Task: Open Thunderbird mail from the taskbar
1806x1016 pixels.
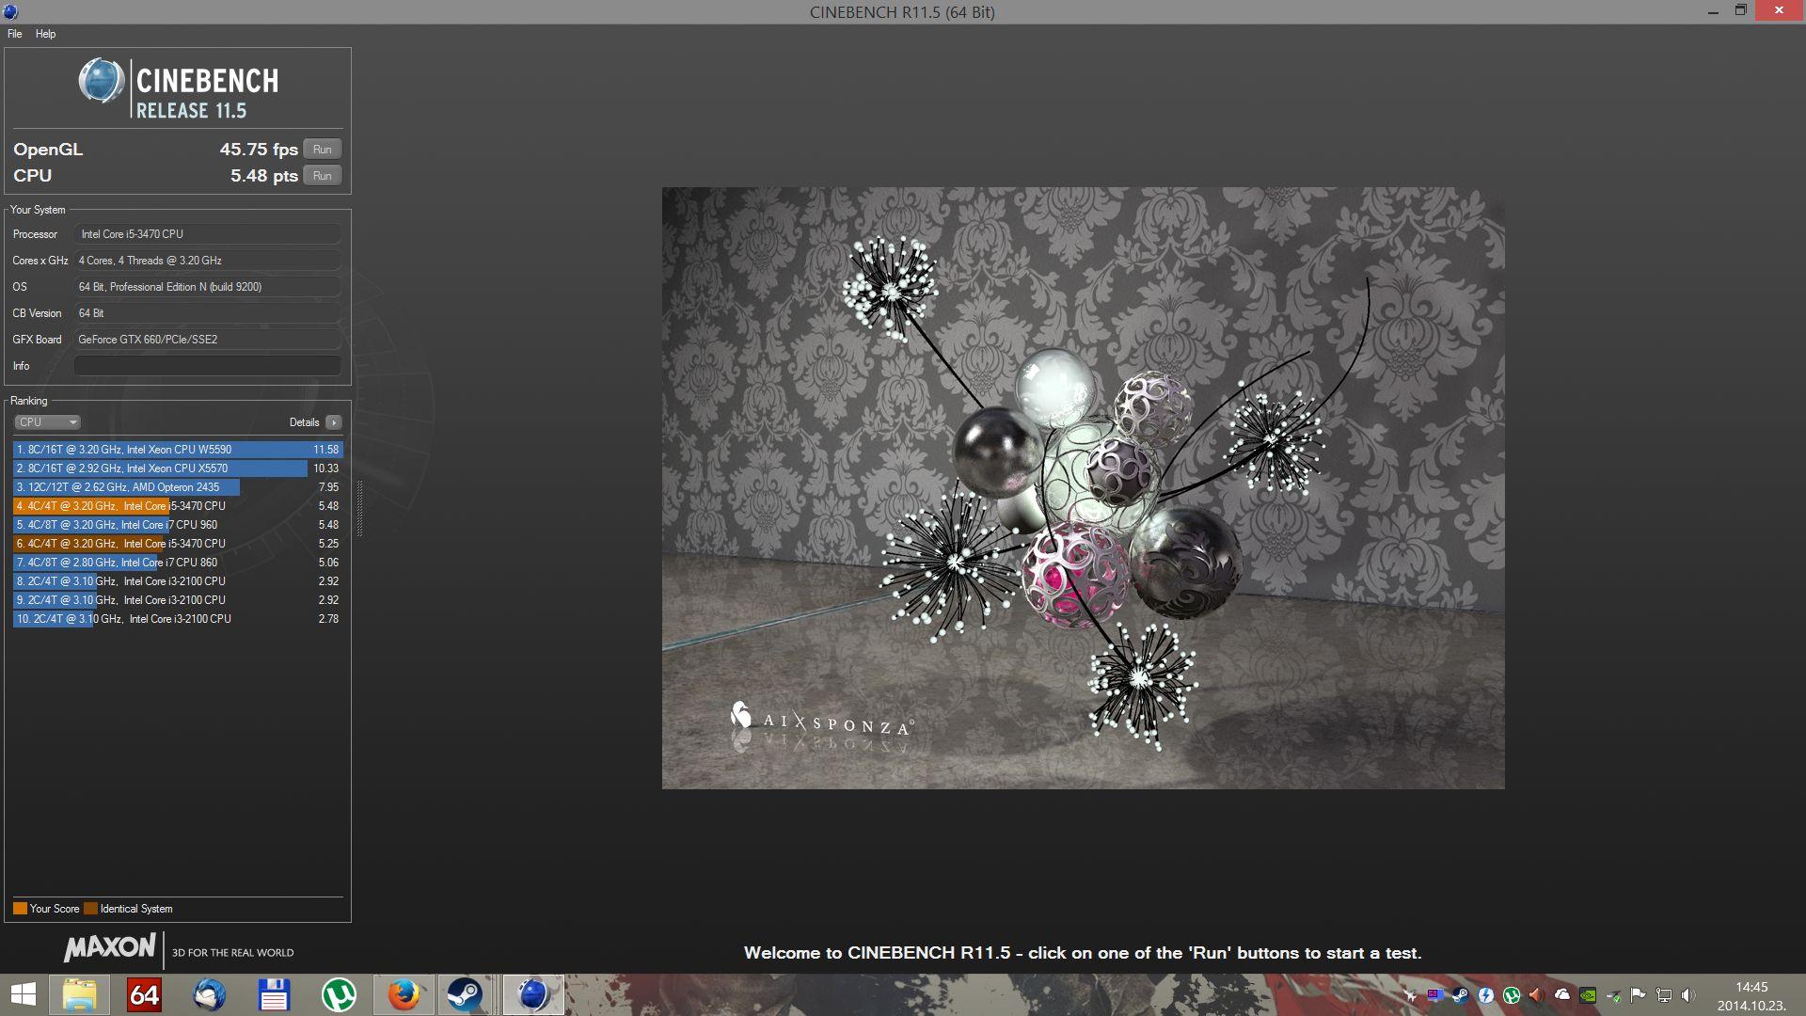Action: pos(209,995)
